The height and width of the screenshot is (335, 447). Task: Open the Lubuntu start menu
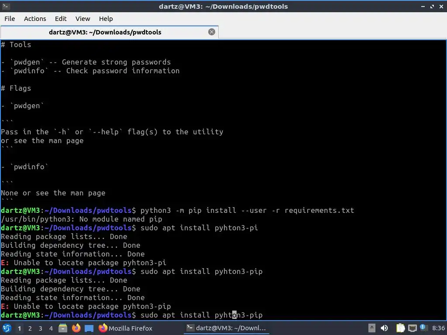7,328
